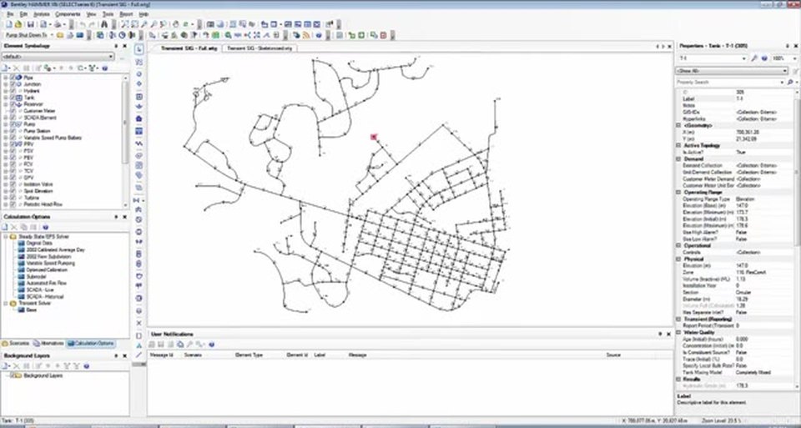The width and height of the screenshot is (801, 428).
Task: Click the RSS feed icon in the toolbar
Action: pos(306,35)
